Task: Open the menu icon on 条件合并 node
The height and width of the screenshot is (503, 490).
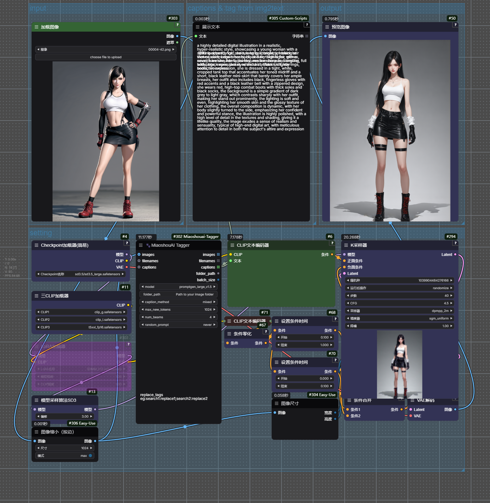Action: click(x=349, y=401)
